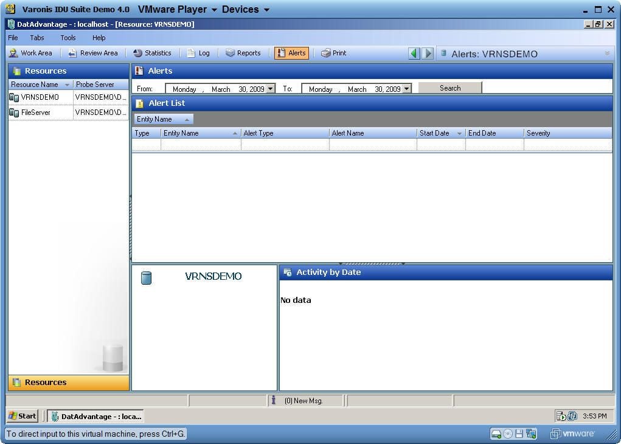Viewport: 621px width, 444px height.
Task: Click the VMware hard disk device icon
Action: click(x=496, y=434)
